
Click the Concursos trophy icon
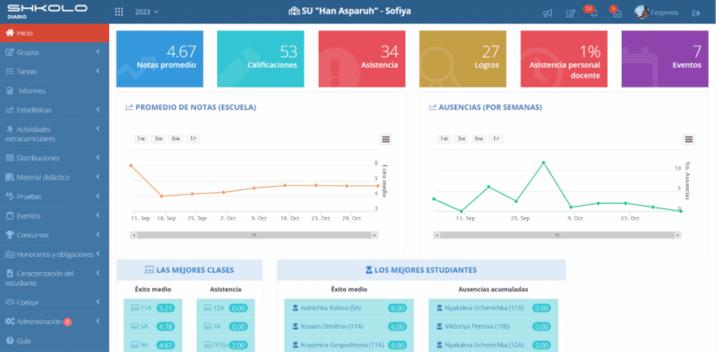coord(9,235)
